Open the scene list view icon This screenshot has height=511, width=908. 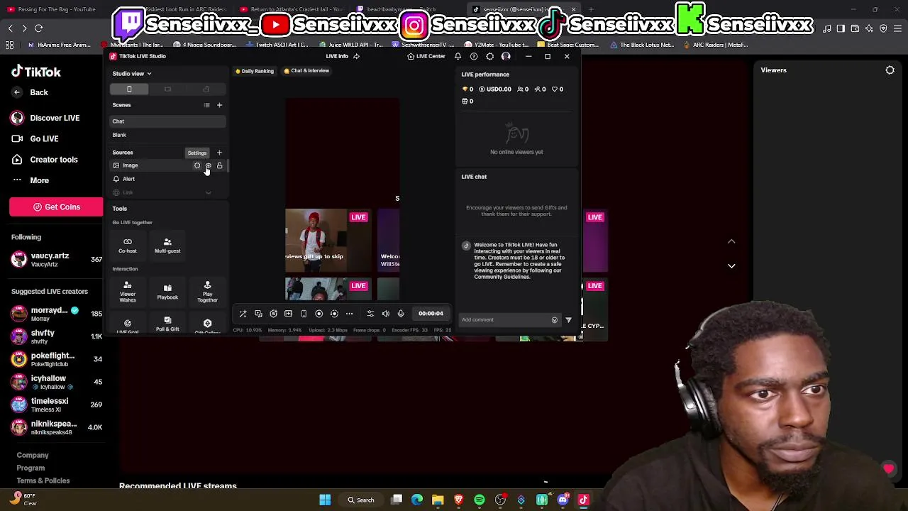coord(206,105)
